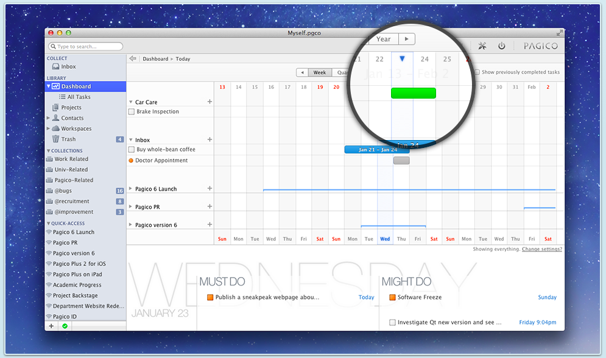This screenshot has height=358, width=606.
Task: Click Today in the breadcrumb
Action: [x=183, y=58]
